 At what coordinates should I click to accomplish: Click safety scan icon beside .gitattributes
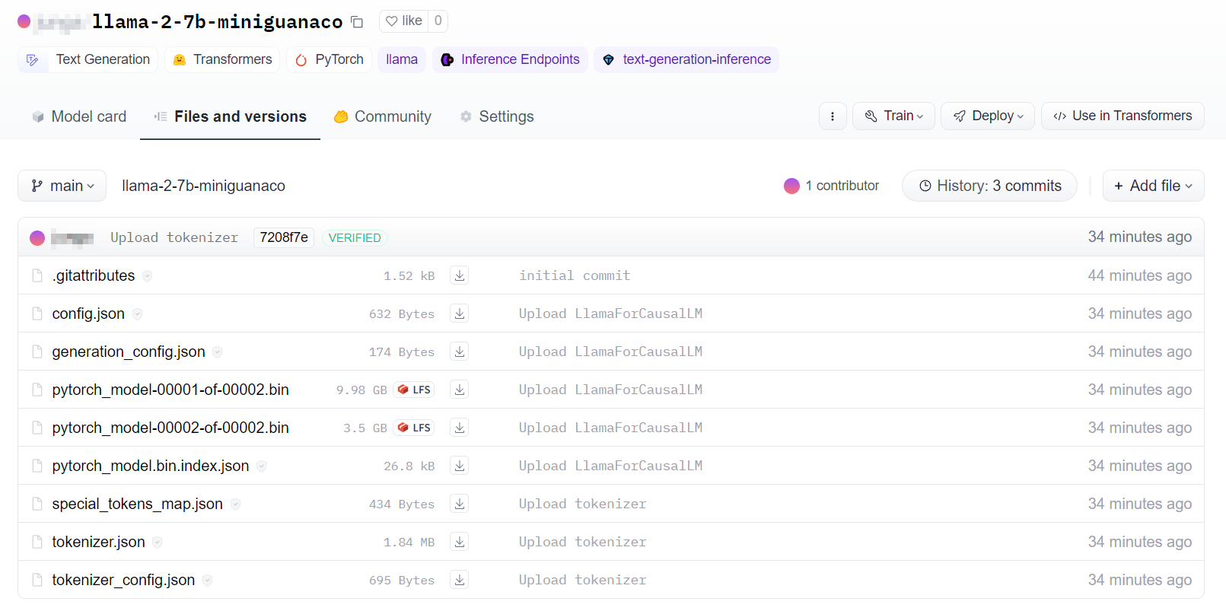tap(148, 276)
